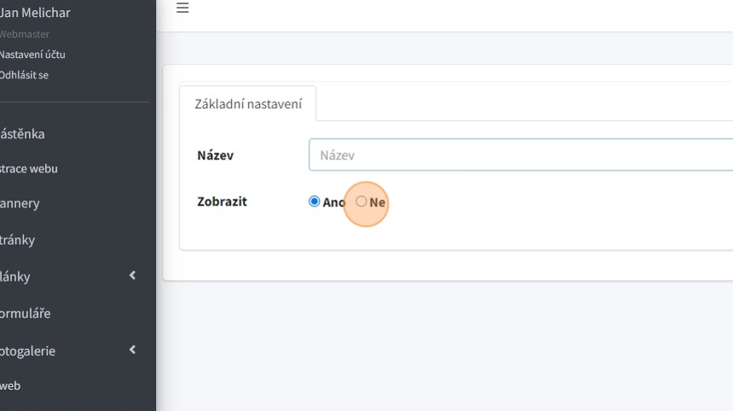Click the Odhlásit se logout link

point(24,75)
